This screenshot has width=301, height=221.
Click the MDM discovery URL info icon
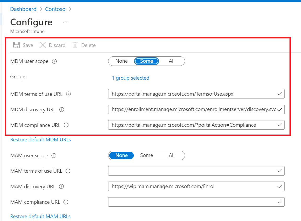pyautogui.click(x=61, y=109)
